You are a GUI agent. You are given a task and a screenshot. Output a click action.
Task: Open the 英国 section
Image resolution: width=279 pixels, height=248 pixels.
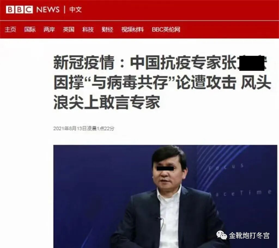pos(68,29)
